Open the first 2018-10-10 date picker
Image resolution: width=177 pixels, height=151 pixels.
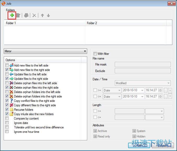pyautogui.click(x=142, y=90)
